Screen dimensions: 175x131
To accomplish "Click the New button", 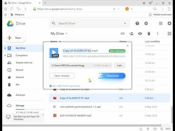I will (x=15, y=38).
